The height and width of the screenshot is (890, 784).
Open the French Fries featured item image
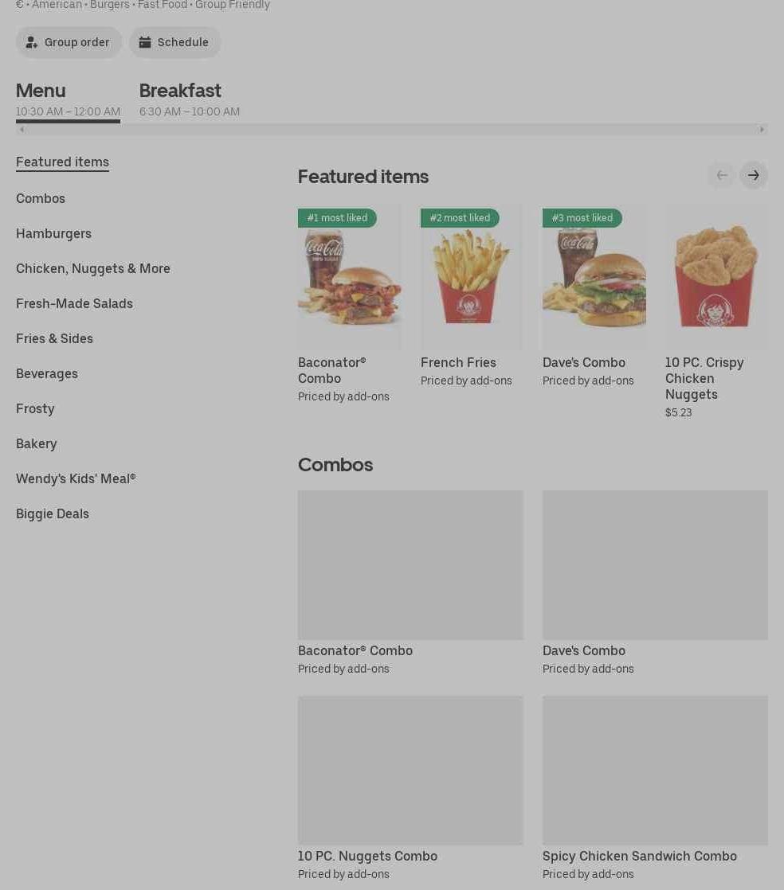pyautogui.click(x=472, y=277)
